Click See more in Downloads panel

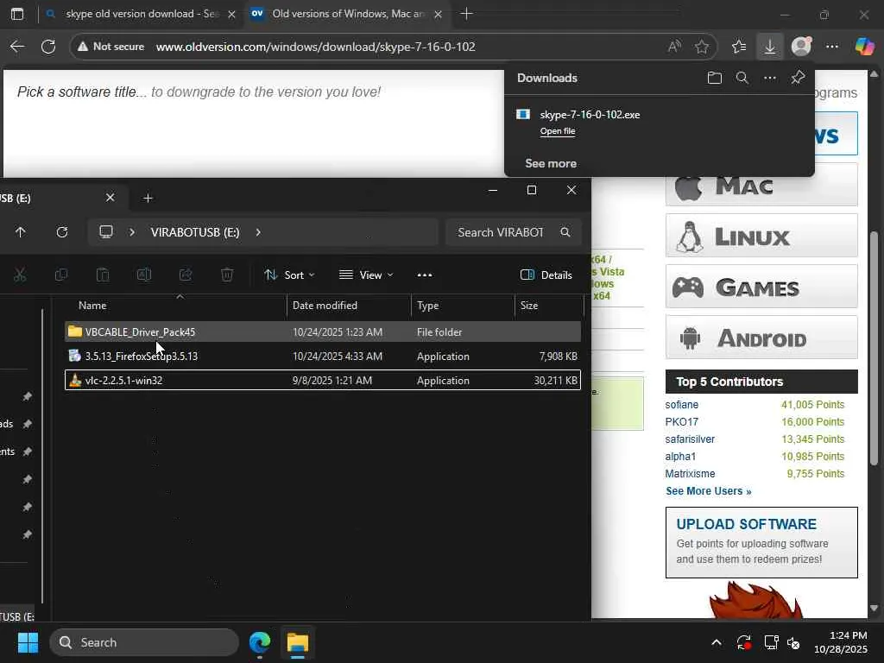click(x=551, y=163)
